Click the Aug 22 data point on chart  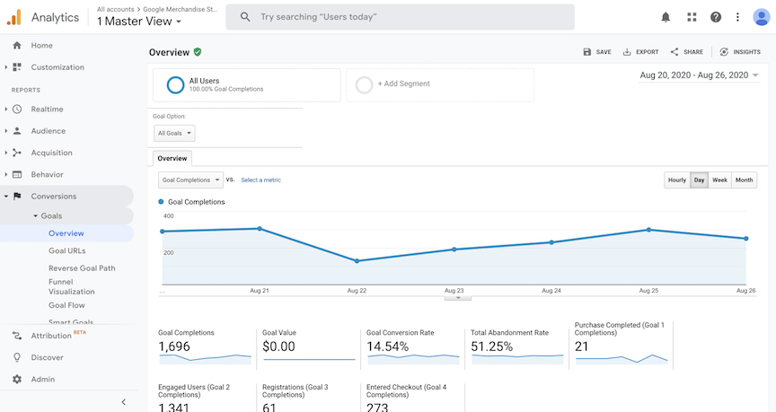357,261
